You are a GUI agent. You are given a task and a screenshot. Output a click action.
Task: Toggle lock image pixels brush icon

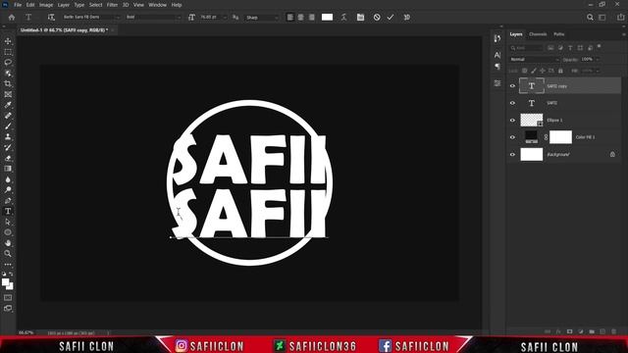(x=534, y=71)
